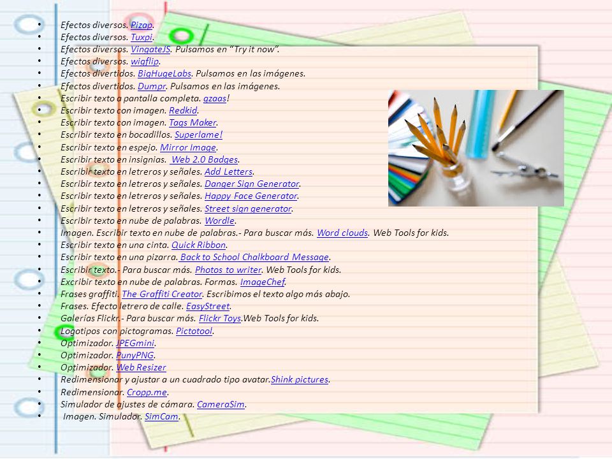Image resolution: width=612 pixels, height=459 pixels.
Task: Click text 'Escribir texto a pantalla completa'
Action: coord(131,98)
